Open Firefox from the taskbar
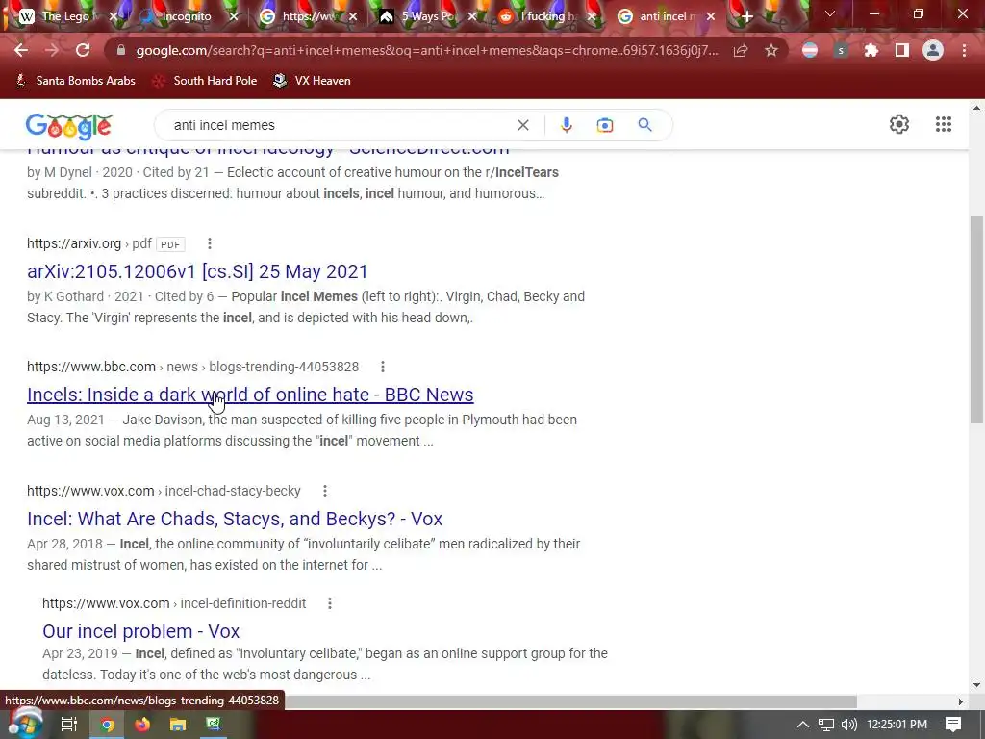The image size is (985, 739). point(142,725)
